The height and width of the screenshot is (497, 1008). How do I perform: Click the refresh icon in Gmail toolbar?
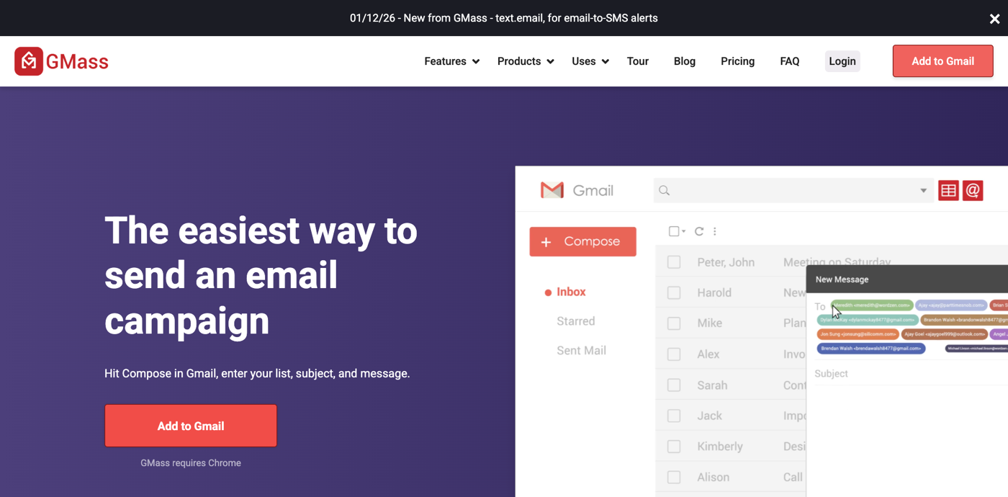(x=699, y=231)
